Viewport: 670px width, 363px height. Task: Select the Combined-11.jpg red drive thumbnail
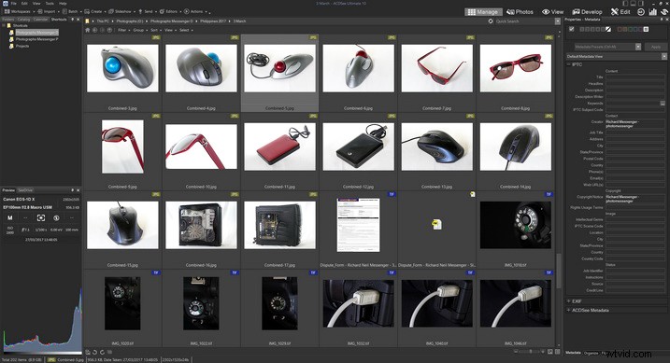280,147
